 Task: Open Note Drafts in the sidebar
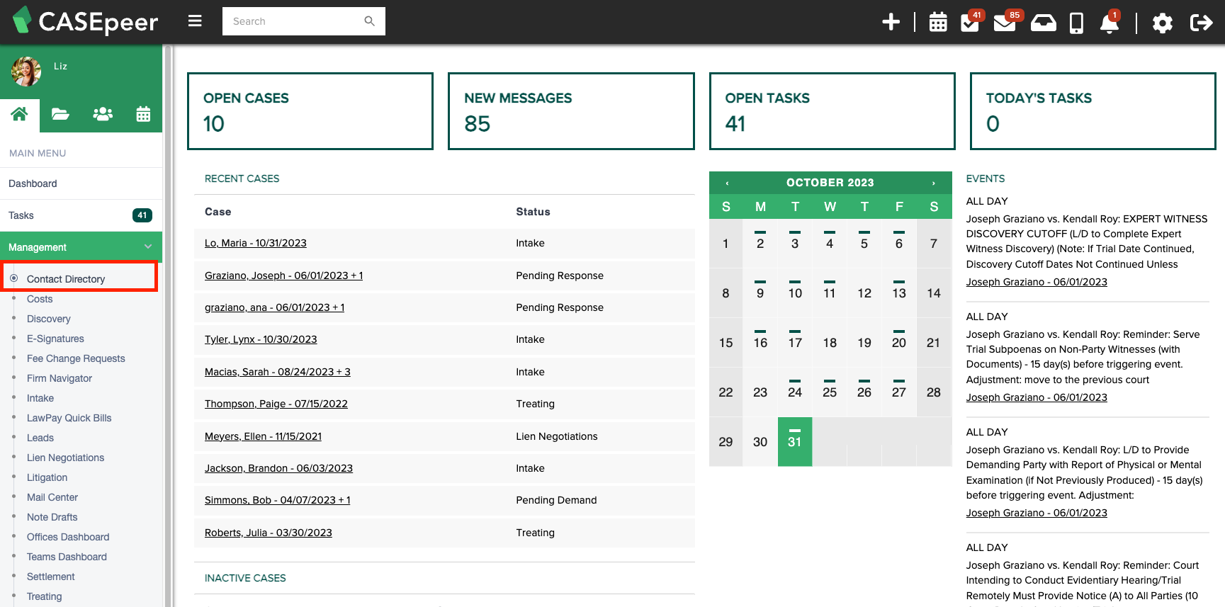pyautogui.click(x=52, y=517)
